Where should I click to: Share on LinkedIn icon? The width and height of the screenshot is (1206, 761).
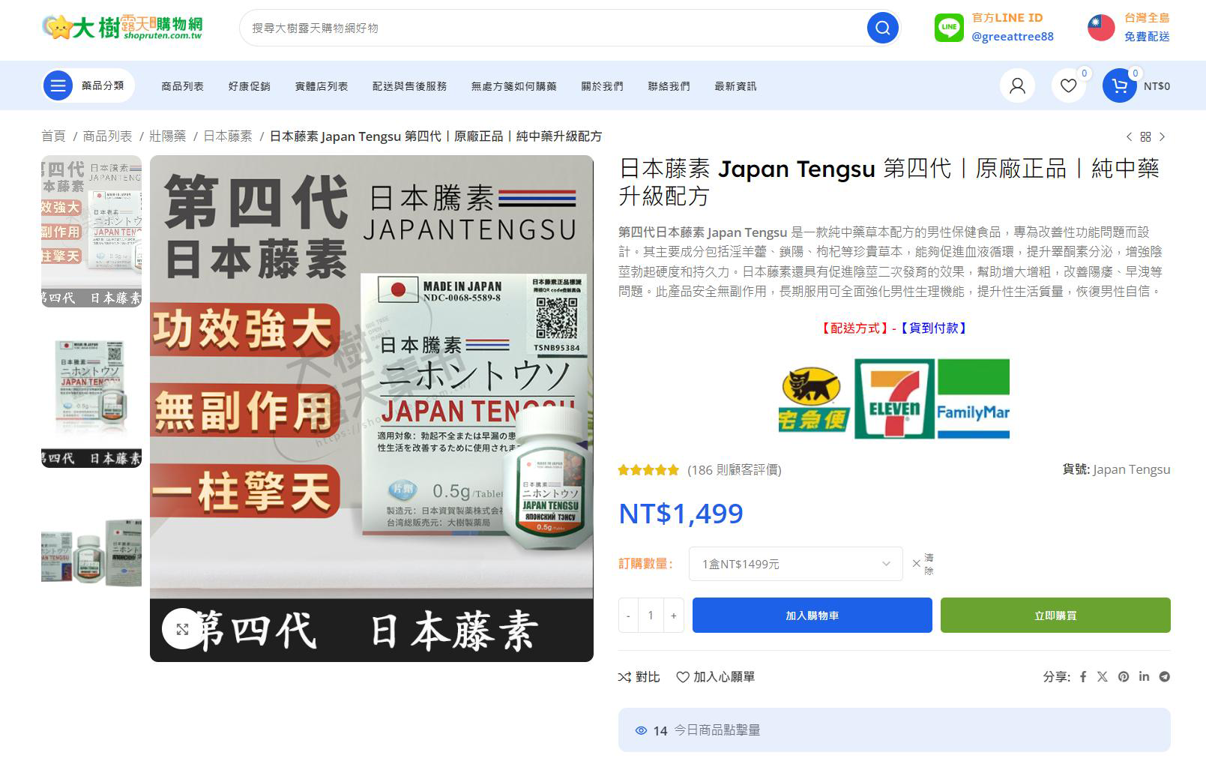tap(1144, 676)
